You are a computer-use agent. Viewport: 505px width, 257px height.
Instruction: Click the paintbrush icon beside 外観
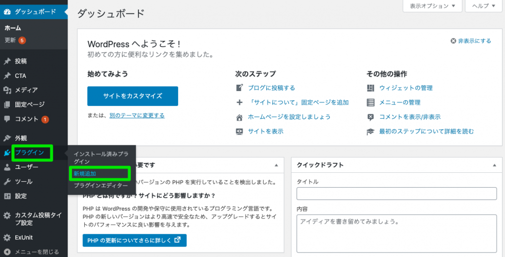pyautogui.click(x=7, y=138)
